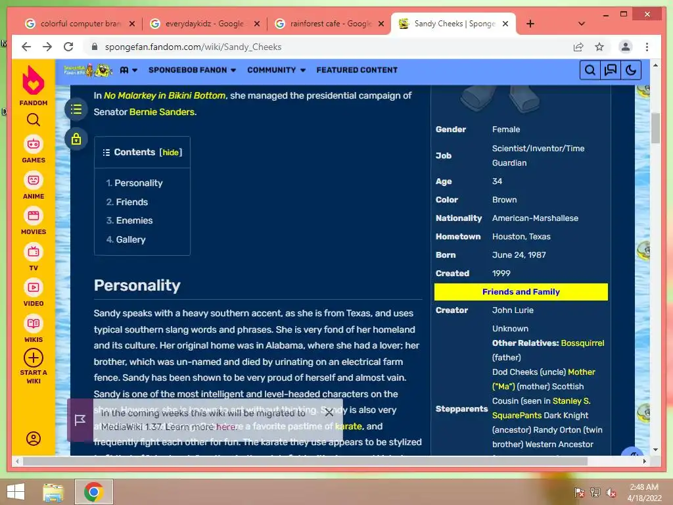Click the wiki header search icon
Image resolution: width=673 pixels, height=505 pixels.
590,70
